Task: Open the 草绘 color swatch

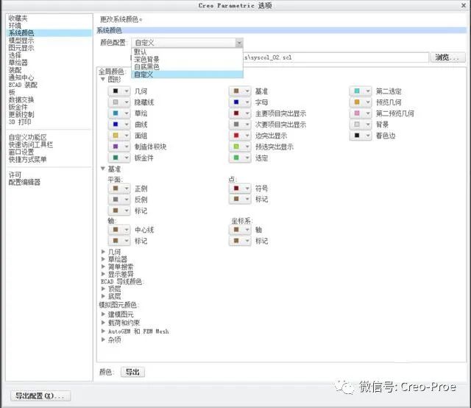Action: (119, 113)
